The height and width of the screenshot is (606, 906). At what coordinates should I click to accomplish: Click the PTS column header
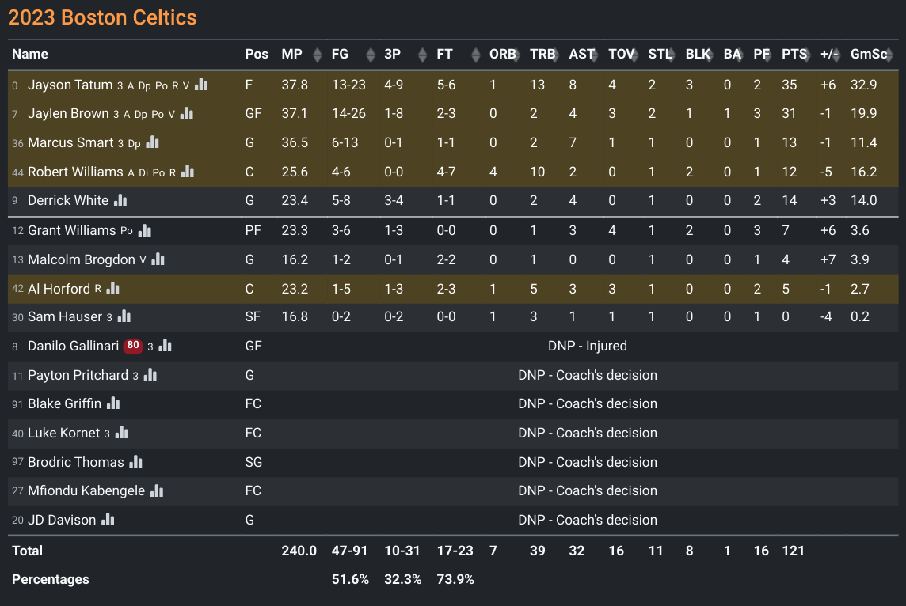[794, 55]
